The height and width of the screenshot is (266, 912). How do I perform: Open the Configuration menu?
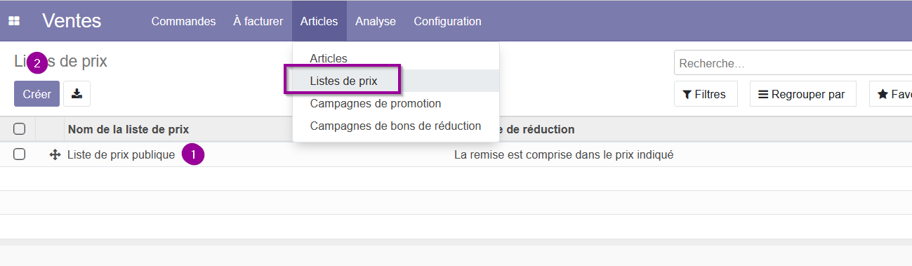coord(447,21)
